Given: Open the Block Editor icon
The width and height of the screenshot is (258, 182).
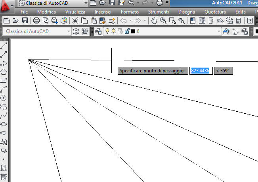Looking at the screenshot, I should 112,21.
